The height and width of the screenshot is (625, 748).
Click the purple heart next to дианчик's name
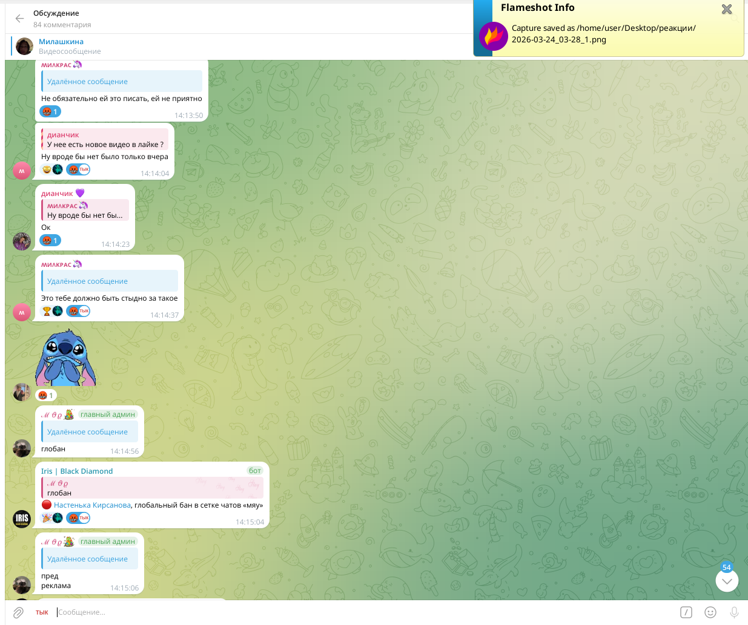coord(80,193)
